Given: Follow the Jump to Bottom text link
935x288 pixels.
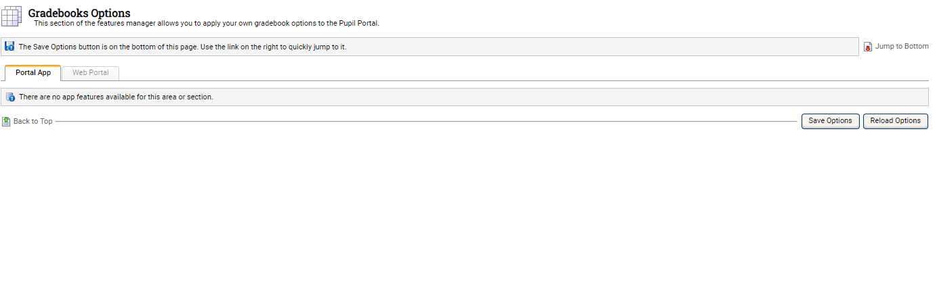Looking at the screenshot, I should (901, 47).
